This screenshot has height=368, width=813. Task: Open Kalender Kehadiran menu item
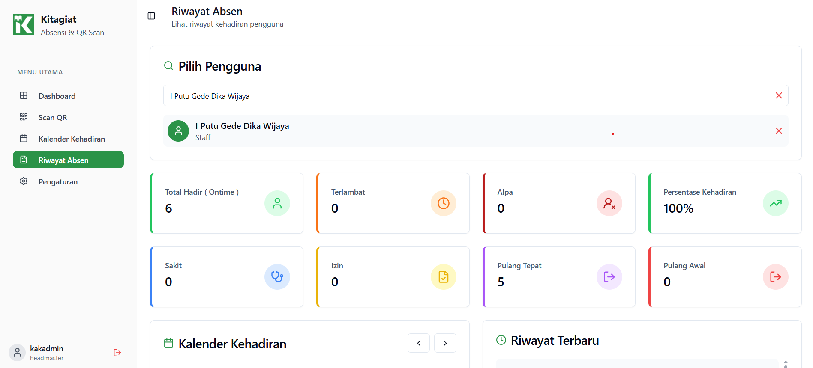[x=68, y=139]
